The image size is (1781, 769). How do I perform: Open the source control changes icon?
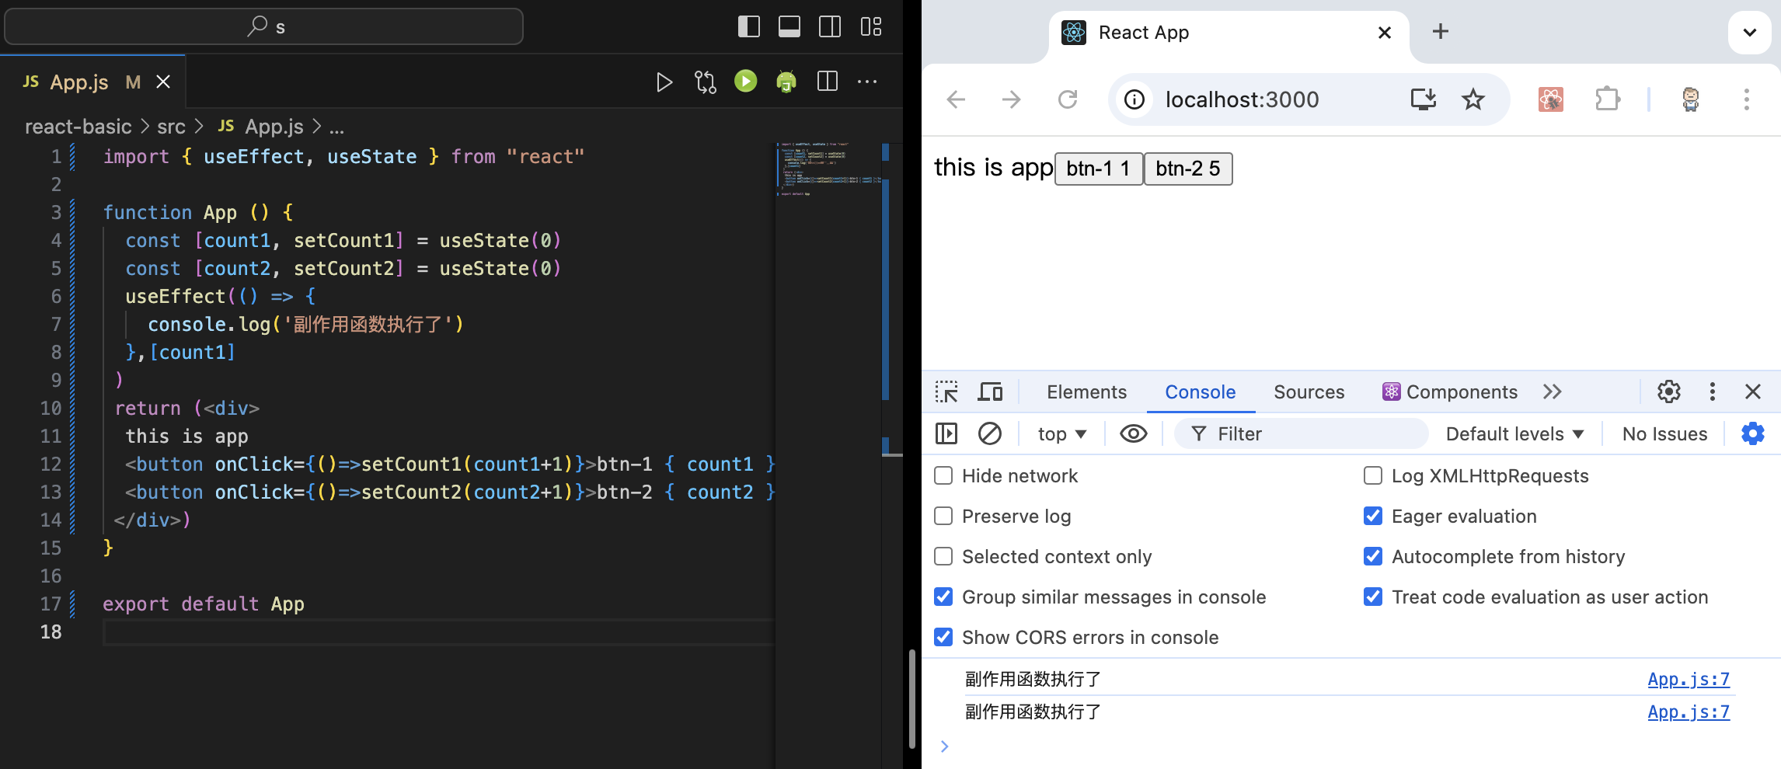[x=705, y=82]
